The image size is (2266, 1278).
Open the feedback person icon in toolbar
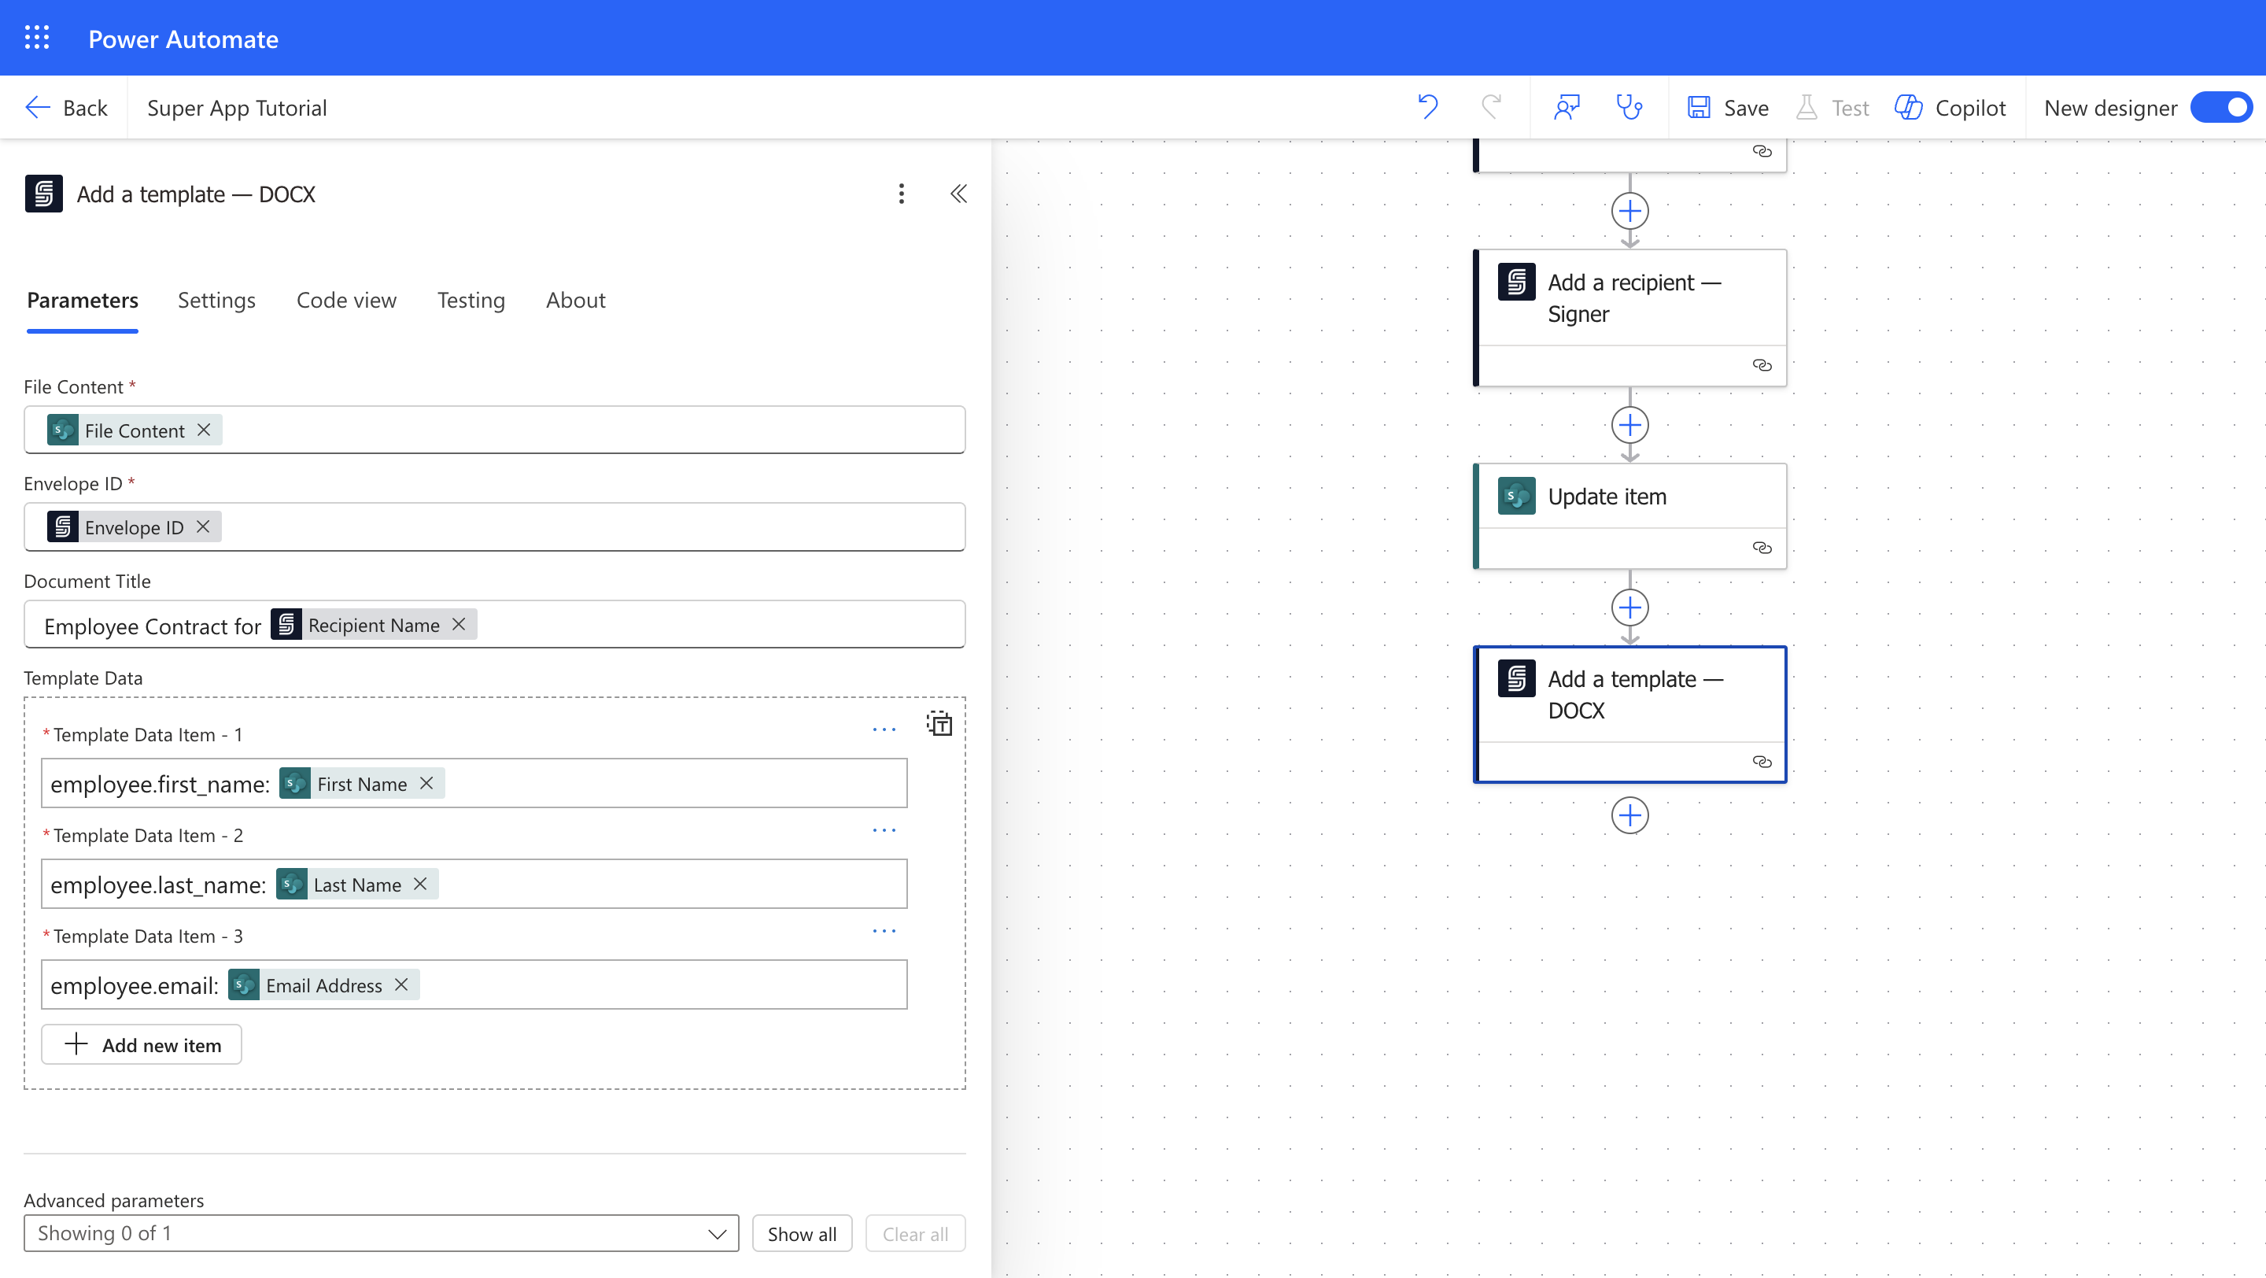(x=1567, y=107)
